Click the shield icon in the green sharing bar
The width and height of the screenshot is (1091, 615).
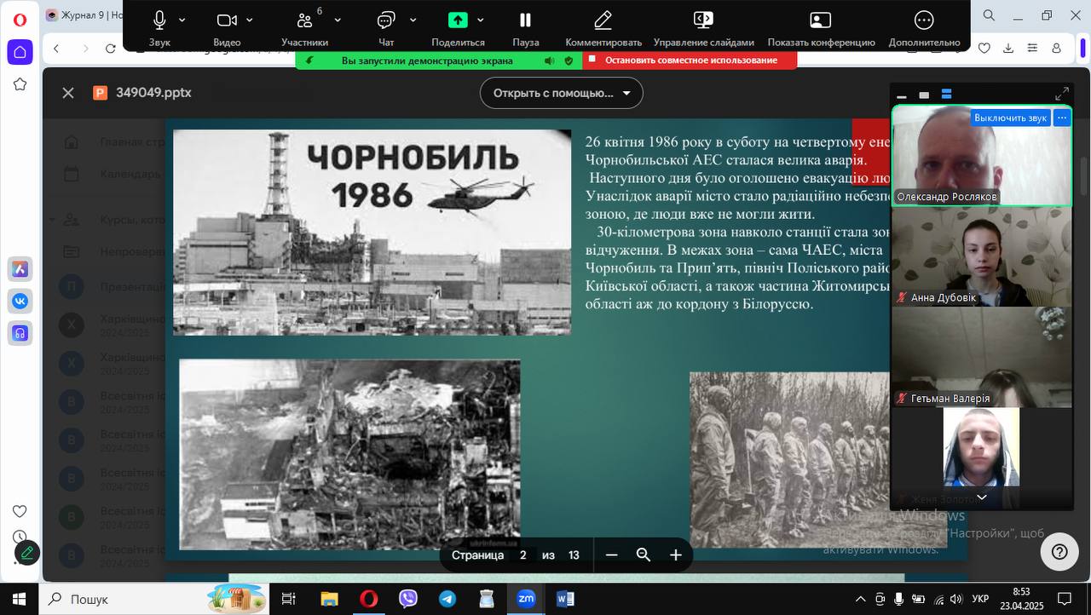[569, 60]
